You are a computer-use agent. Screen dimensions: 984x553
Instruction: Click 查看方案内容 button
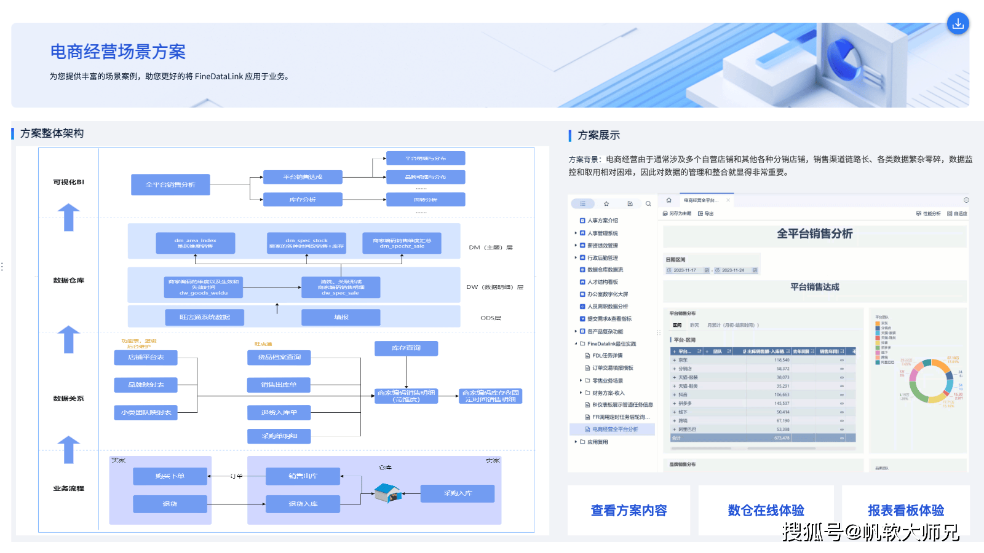(629, 511)
